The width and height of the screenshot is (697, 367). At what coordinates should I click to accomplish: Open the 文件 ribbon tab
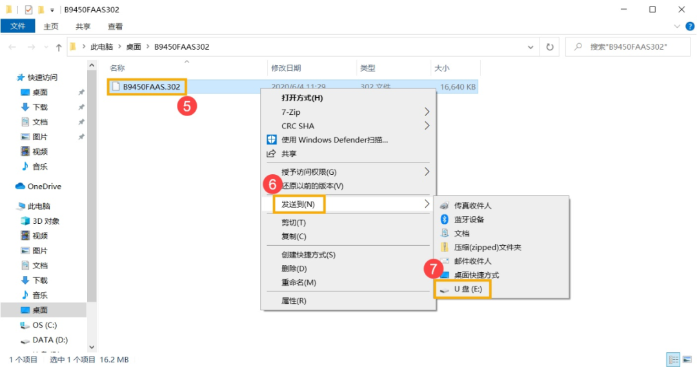(x=18, y=26)
